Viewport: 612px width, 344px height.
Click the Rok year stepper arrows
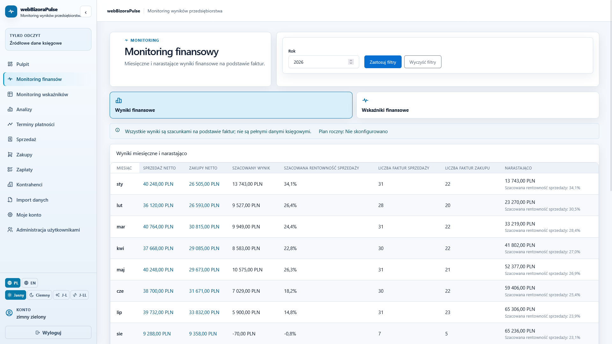351,62
